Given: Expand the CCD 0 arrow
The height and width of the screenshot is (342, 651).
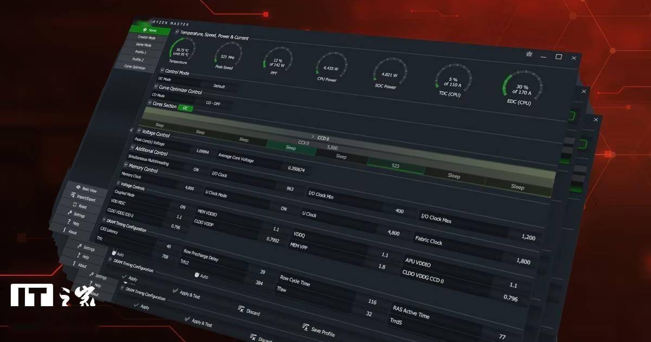Looking at the screenshot, I should [312, 136].
